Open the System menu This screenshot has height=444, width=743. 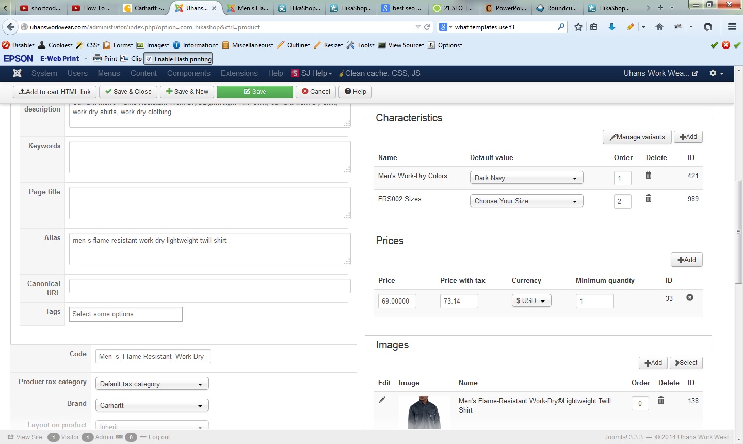click(x=44, y=73)
